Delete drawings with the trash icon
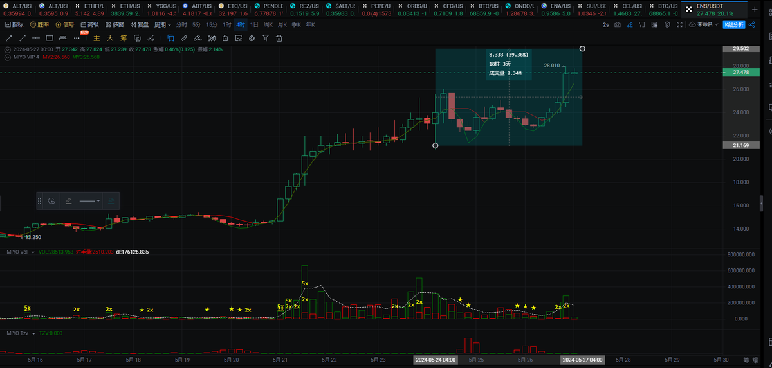772x368 pixels. tap(279, 38)
